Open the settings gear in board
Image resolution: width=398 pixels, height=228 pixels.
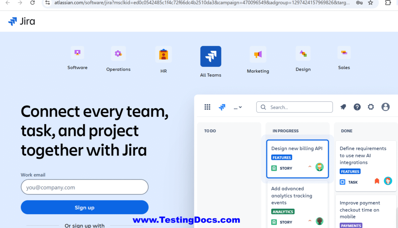click(x=371, y=107)
